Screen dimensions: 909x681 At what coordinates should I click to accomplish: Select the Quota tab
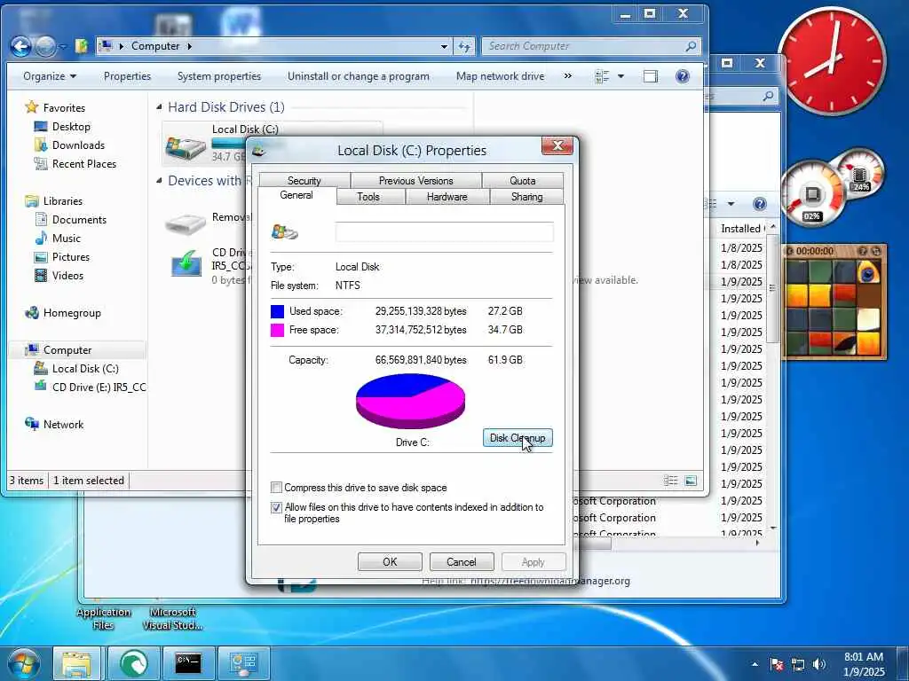(522, 180)
